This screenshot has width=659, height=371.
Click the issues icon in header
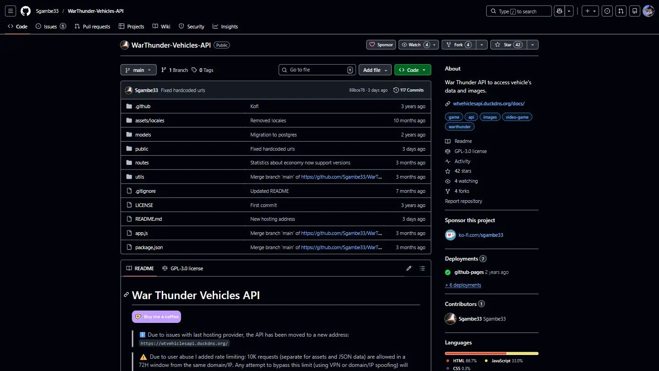click(607, 11)
